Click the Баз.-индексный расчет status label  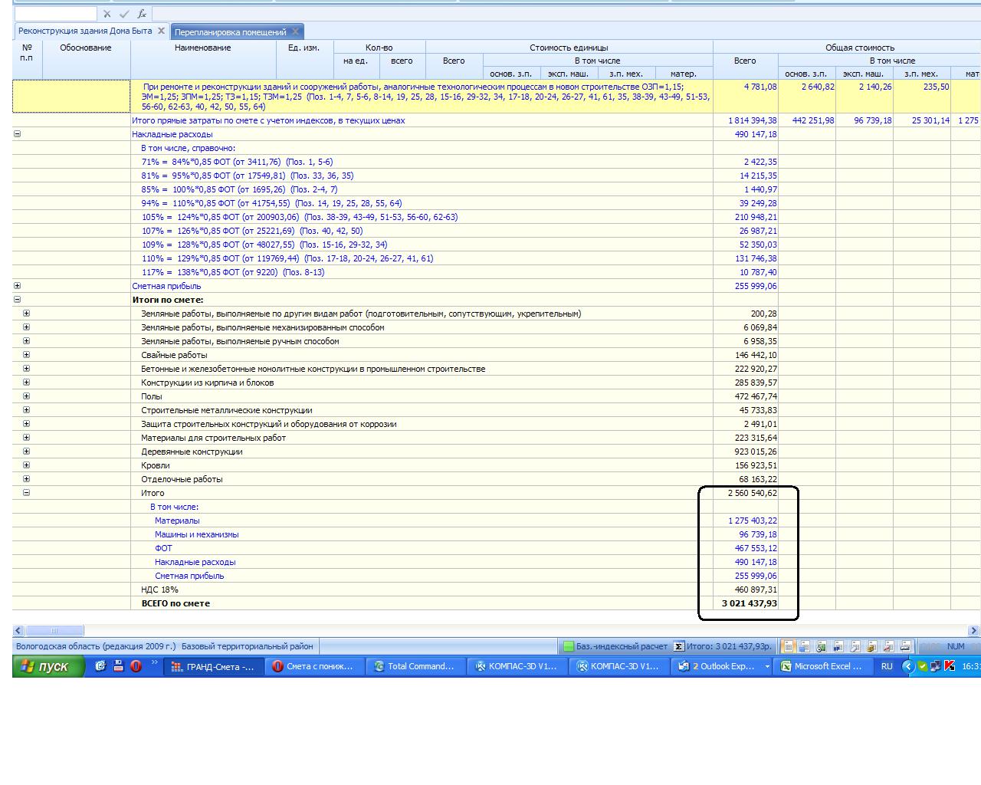622,646
